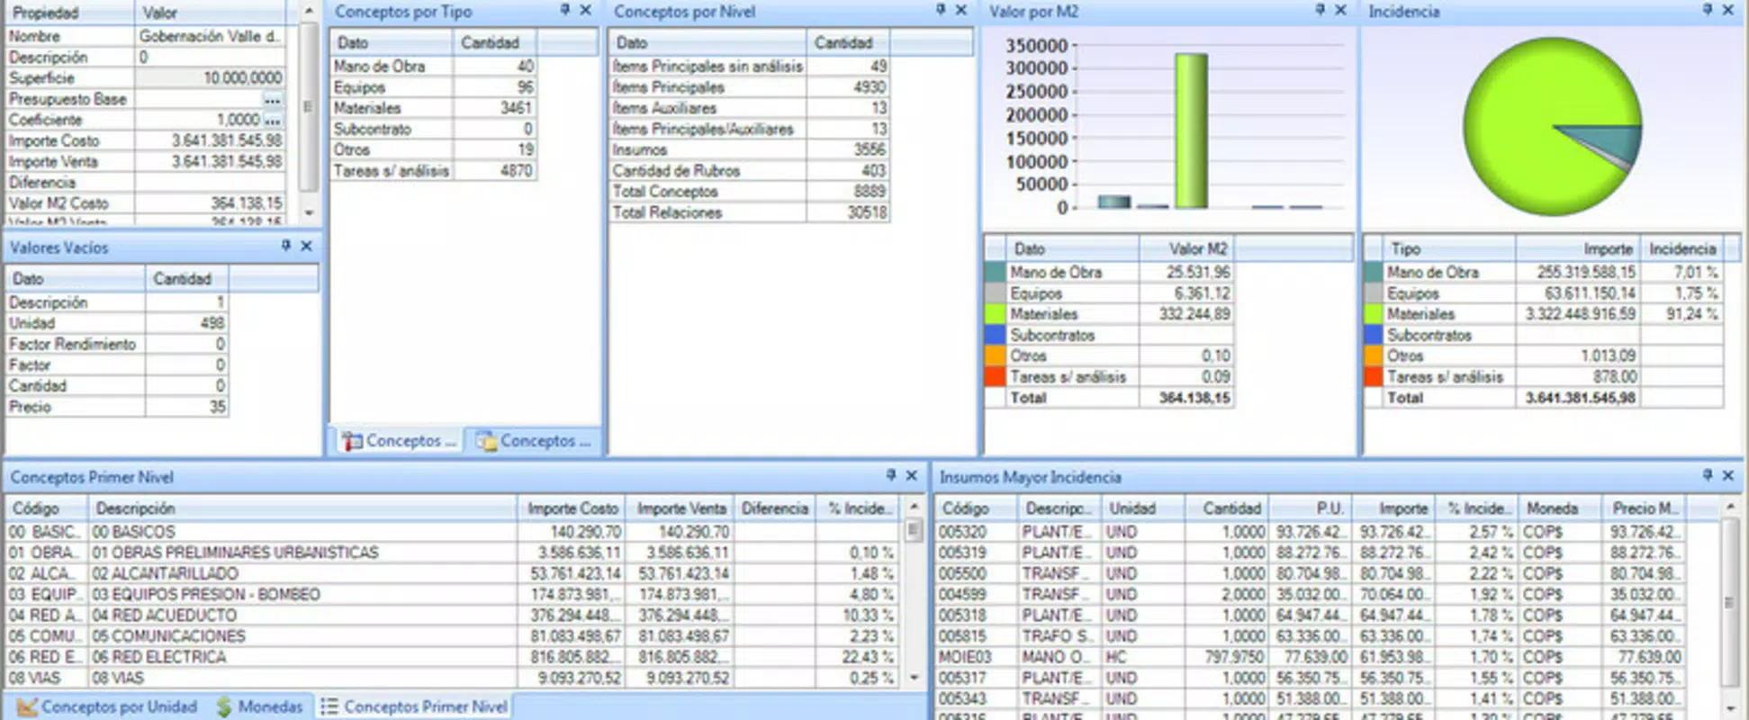Screen dimensions: 1749x720
Task: Pin the Incidencia panel
Action: pos(1708,10)
